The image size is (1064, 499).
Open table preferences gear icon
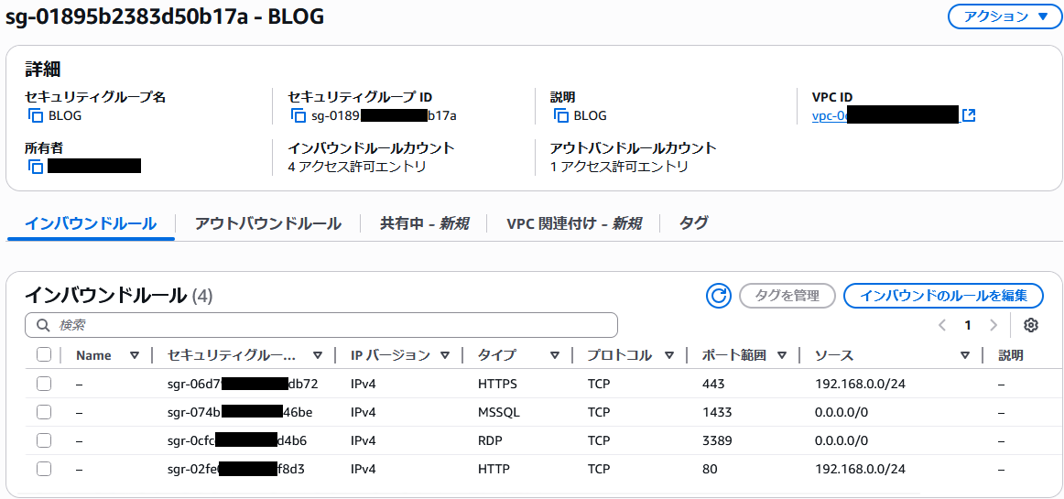pos(1031,325)
